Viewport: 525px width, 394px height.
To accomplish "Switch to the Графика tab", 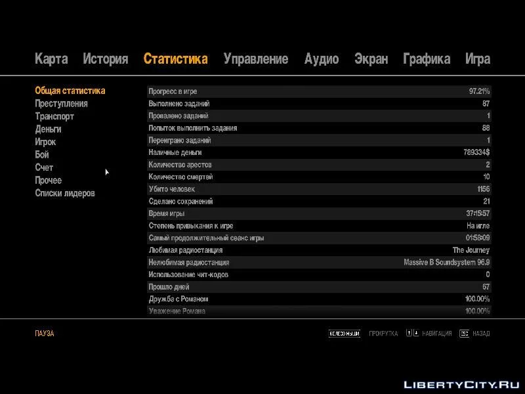I will tap(427, 59).
